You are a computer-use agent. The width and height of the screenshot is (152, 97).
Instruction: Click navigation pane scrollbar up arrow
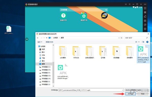pyautogui.click(x=53, y=45)
